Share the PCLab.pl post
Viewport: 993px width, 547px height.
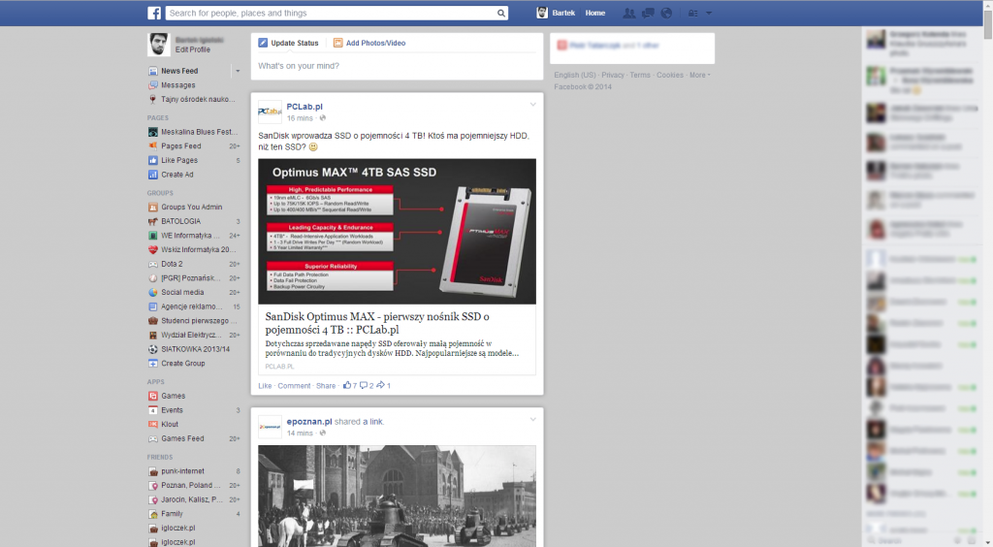326,386
